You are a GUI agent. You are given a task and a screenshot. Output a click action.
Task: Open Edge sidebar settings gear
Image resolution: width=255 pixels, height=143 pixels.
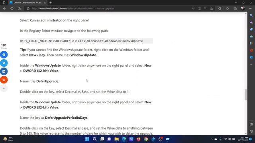point(251,131)
